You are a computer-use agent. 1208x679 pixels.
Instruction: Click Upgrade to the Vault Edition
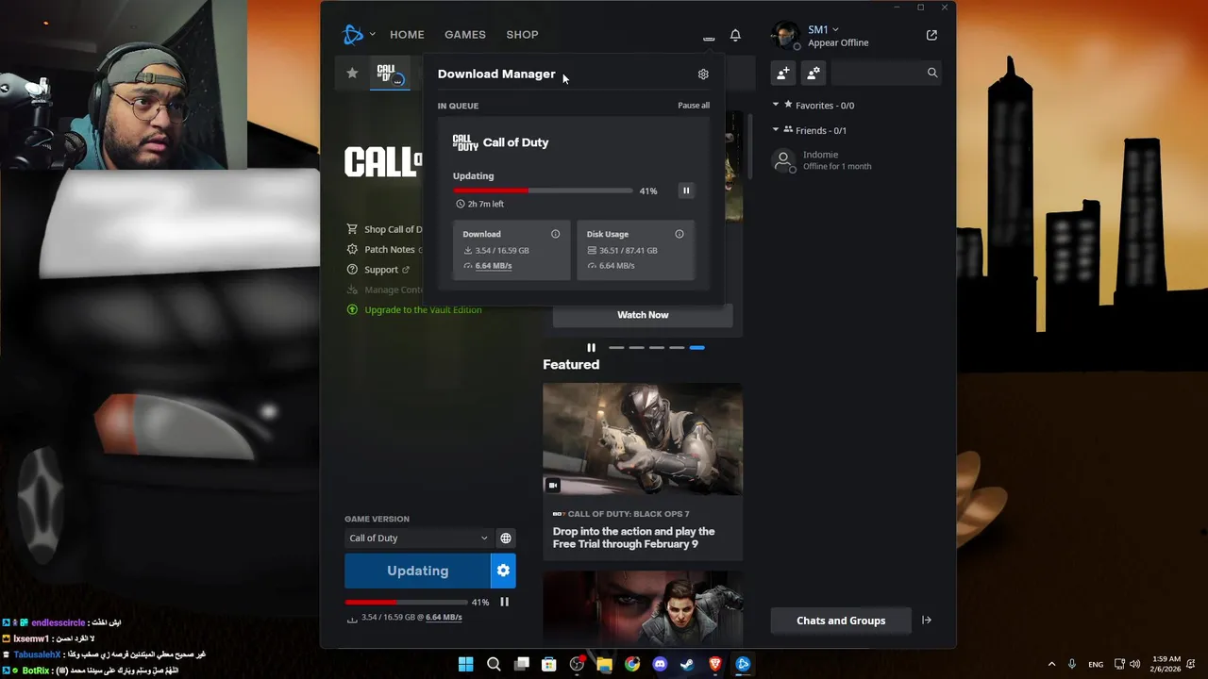tap(414, 309)
